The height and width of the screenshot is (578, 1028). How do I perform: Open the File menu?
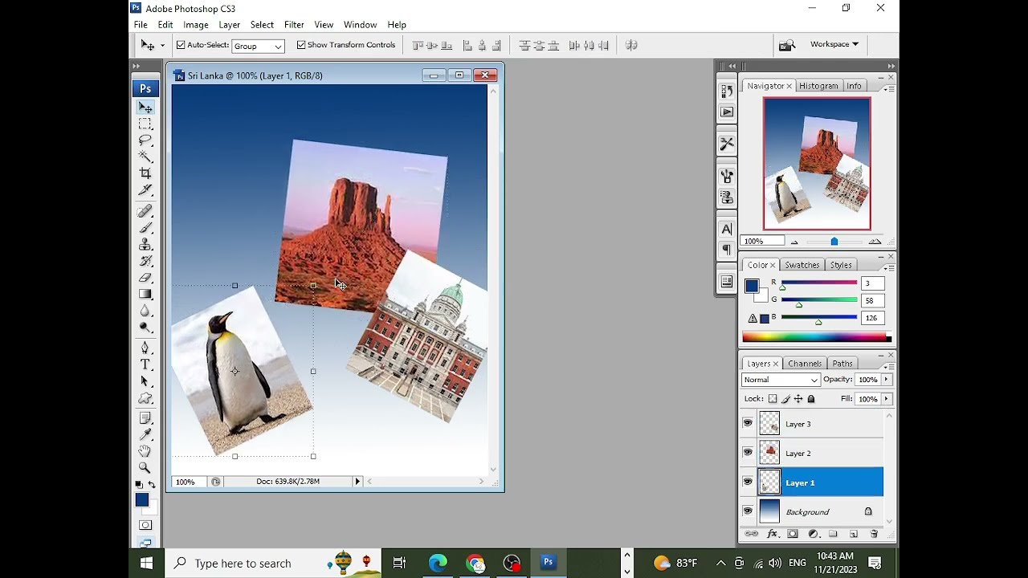click(141, 25)
